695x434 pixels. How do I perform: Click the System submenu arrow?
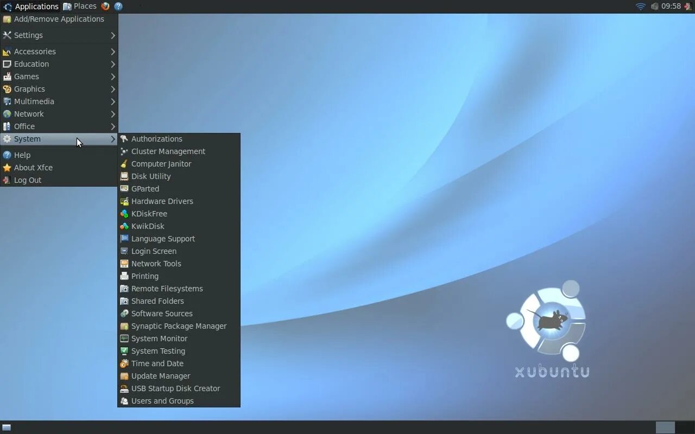pos(113,139)
